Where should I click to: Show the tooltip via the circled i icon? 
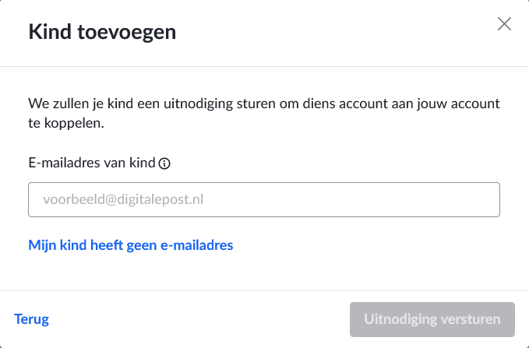tap(164, 163)
